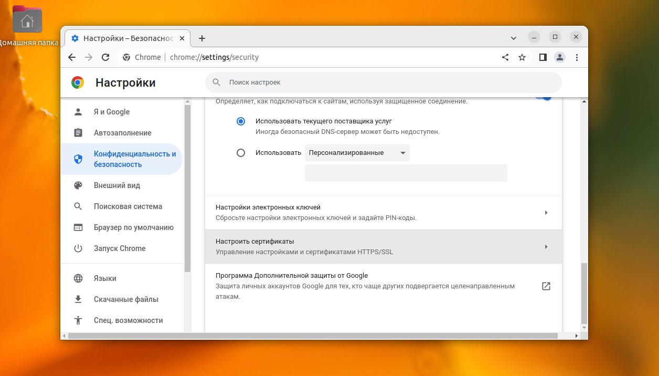Open 'Программа Дополнительной защиты от Google' link

pyautogui.click(x=546, y=286)
